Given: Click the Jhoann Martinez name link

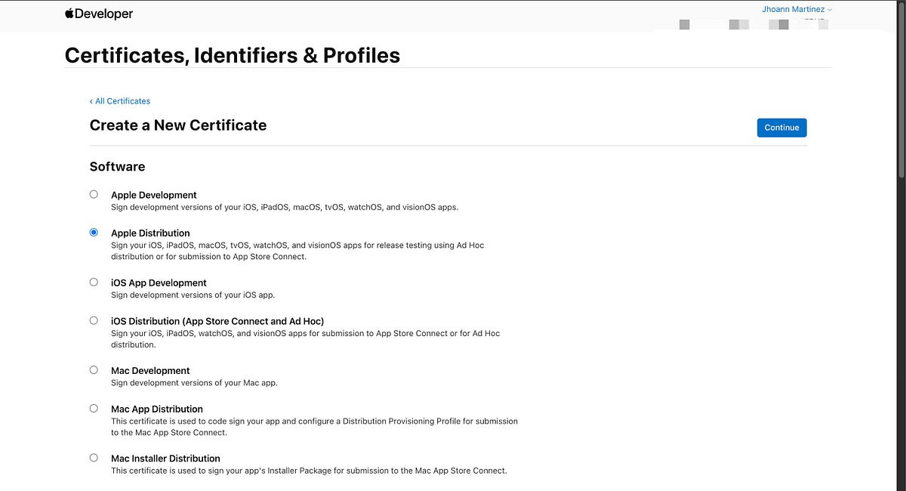Looking at the screenshot, I should 791,9.
